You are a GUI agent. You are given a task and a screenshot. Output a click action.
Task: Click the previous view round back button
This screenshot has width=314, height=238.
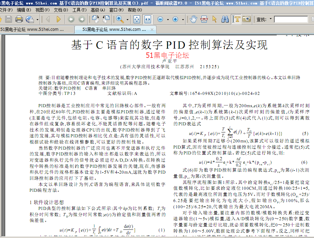71,19
